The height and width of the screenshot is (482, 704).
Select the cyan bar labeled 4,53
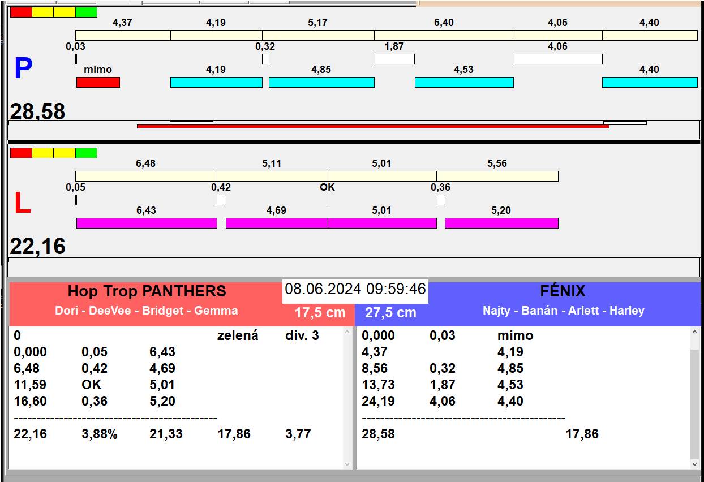464,82
